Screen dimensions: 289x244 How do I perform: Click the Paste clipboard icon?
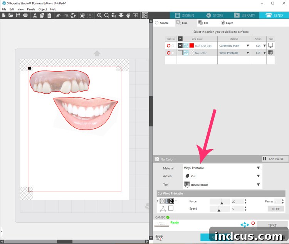[x=49, y=15]
